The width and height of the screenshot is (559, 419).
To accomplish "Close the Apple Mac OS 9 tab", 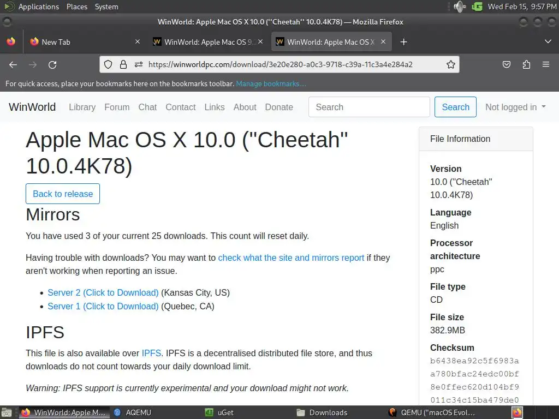I will [260, 41].
